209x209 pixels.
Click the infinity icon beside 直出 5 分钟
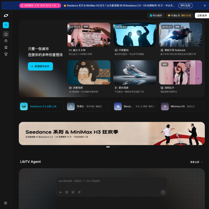[70, 50]
